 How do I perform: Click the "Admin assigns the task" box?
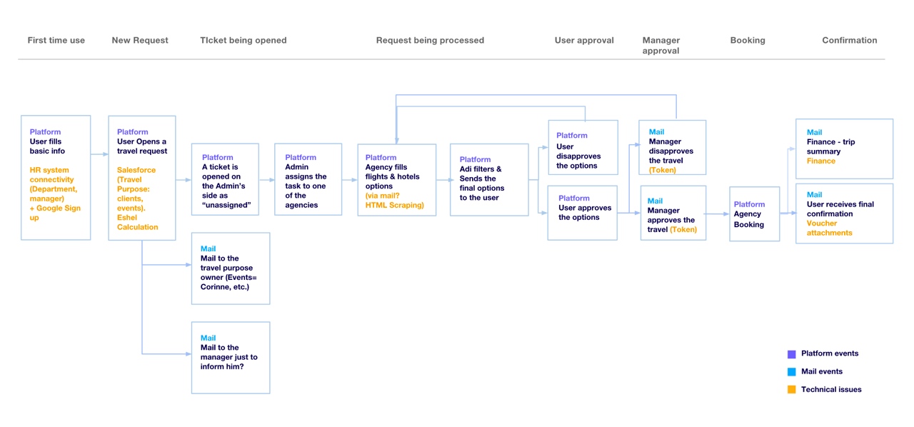[x=308, y=180]
